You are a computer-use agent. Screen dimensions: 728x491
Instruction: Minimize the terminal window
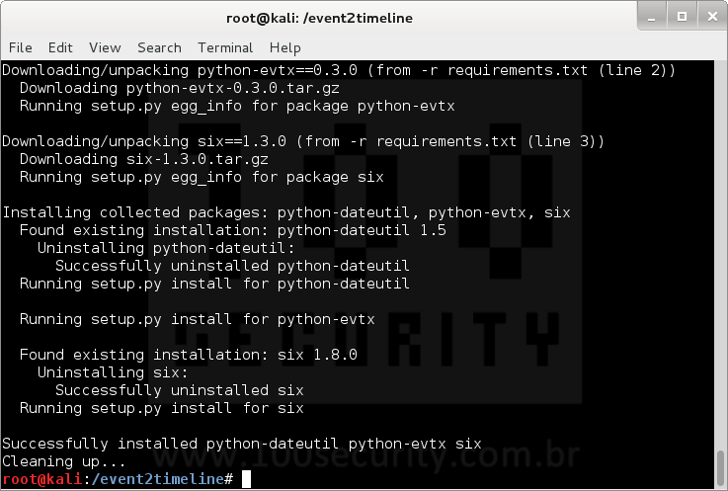[652, 17]
